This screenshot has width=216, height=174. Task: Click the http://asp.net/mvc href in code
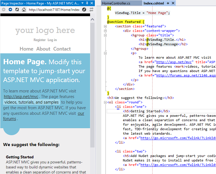[174, 62]
